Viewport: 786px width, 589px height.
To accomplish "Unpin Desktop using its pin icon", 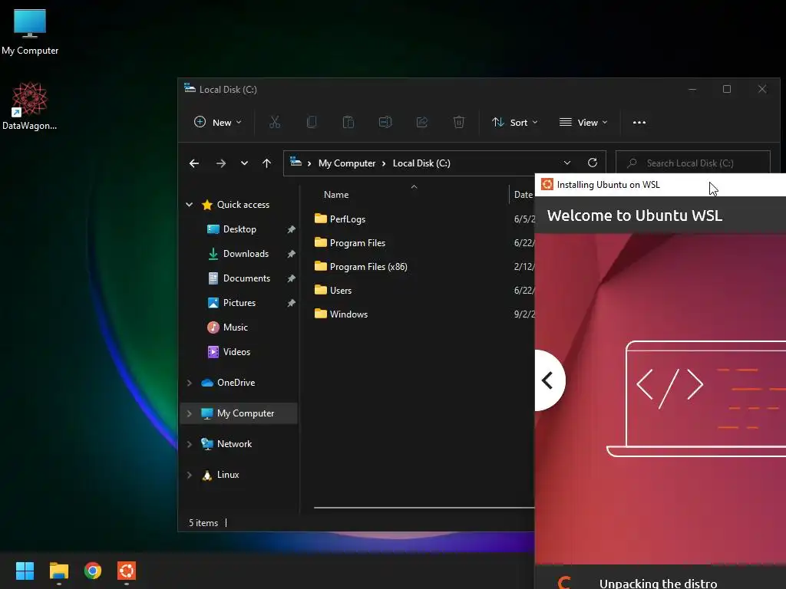I will coord(291,229).
